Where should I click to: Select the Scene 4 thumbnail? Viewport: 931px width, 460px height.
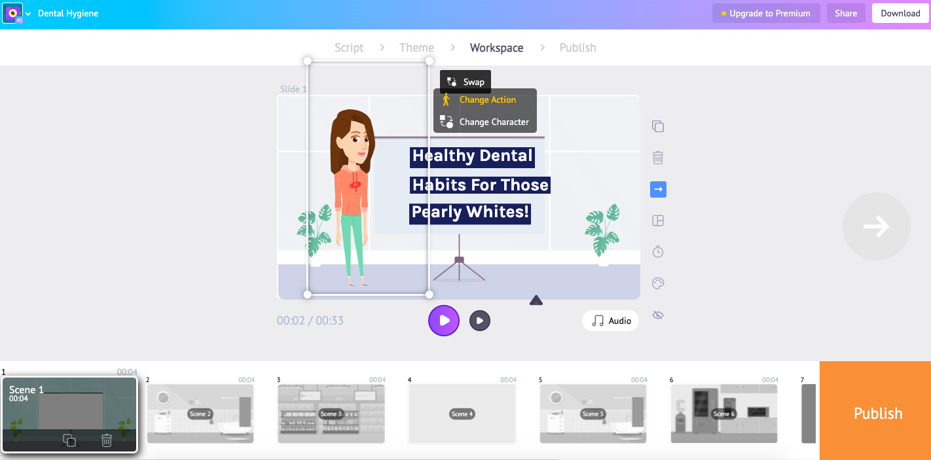coord(462,413)
